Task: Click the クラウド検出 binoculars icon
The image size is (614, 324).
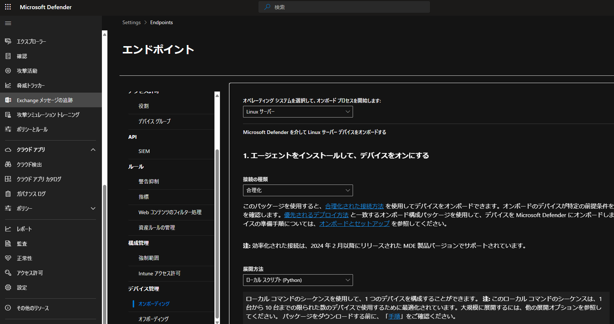Action: point(8,164)
